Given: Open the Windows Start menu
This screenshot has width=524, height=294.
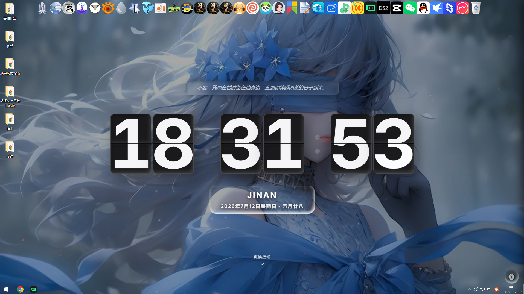Looking at the screenshot, I should tap(6, 289).
